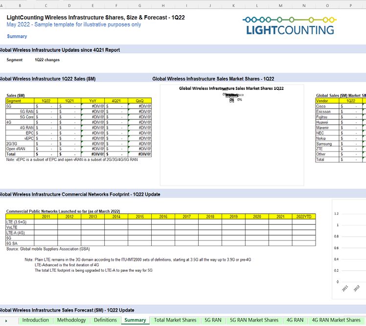366x326 pixels.
Task: Select the YoY column header cell
Action: 92,101
